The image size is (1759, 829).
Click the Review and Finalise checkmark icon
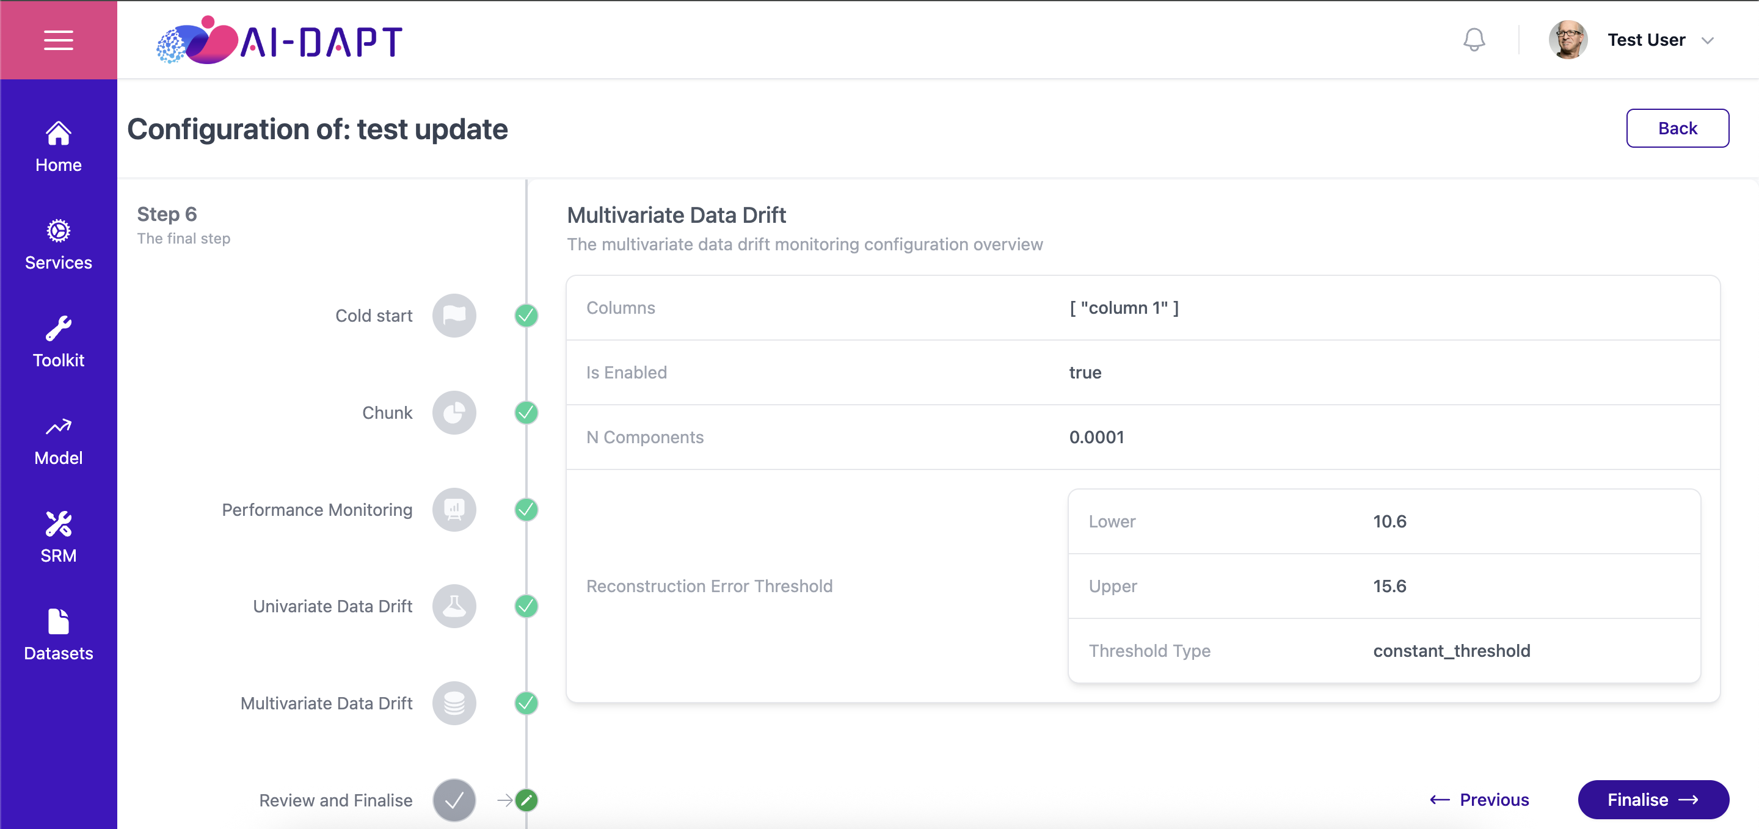[454, 800]
